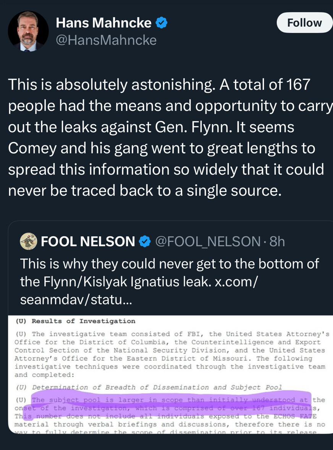Click the verified badge next to FOOL NELSON

pyautogui.click(x=144, y=242)
